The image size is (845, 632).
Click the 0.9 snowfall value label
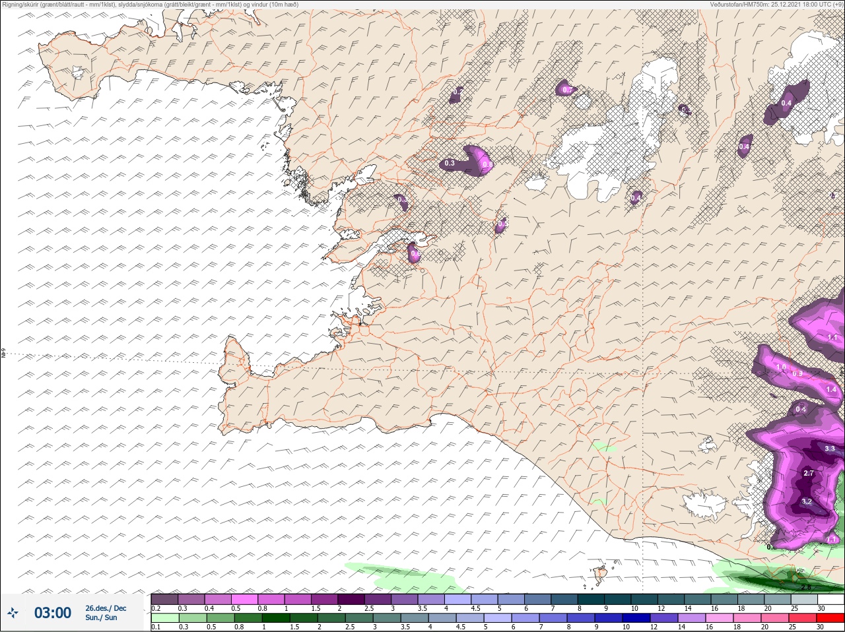(x=797, y=374)
